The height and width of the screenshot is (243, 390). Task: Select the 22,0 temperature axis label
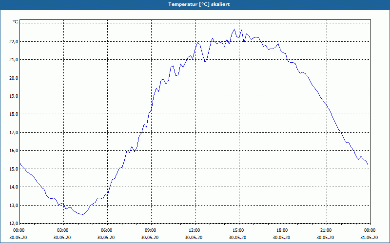pos(14,42)
